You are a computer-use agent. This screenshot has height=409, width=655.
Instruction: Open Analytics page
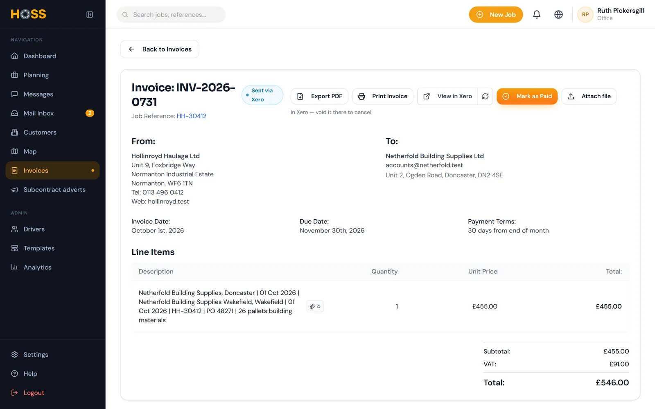52,267
